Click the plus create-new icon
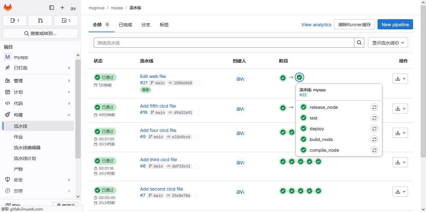Image resolution: width=426 pixels, height=212 pixels. [x=62, y=8]
